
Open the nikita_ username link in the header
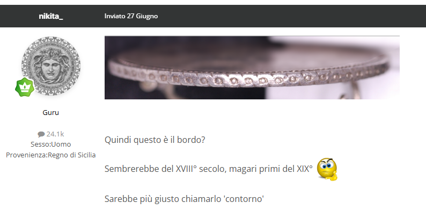(x=51, y=16)
